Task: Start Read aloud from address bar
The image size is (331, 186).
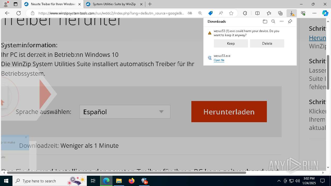Action: click(x=221, y=13)
